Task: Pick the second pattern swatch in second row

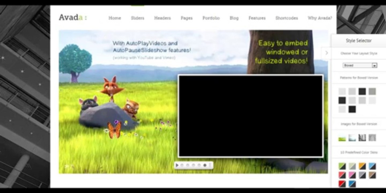Action: point(352,100)
